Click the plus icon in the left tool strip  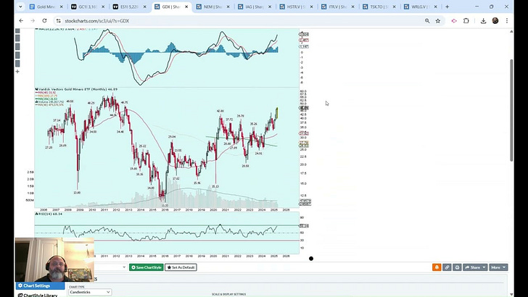pos(17,71)
